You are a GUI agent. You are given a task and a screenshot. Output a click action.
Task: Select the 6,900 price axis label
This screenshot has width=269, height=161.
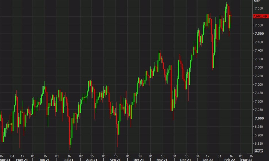coord(259,135)
